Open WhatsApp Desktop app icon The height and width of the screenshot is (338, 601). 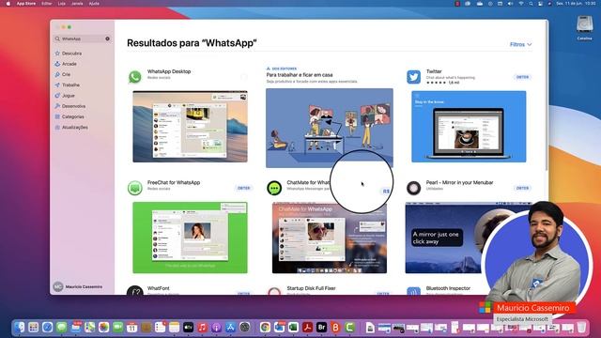pyautogui.click(x=135, y=77)
